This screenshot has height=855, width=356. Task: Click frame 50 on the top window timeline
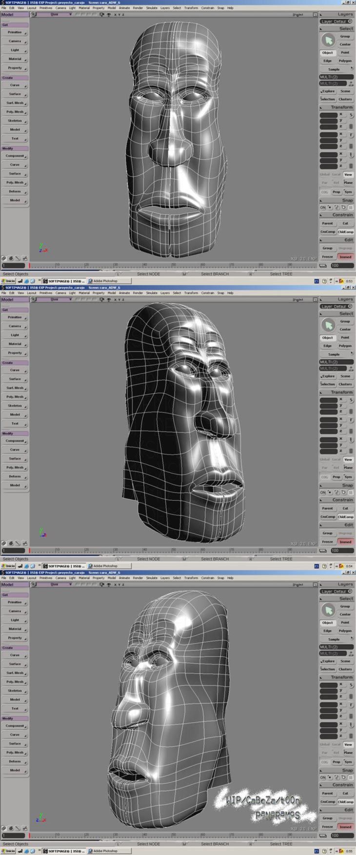tap(173, 265)
